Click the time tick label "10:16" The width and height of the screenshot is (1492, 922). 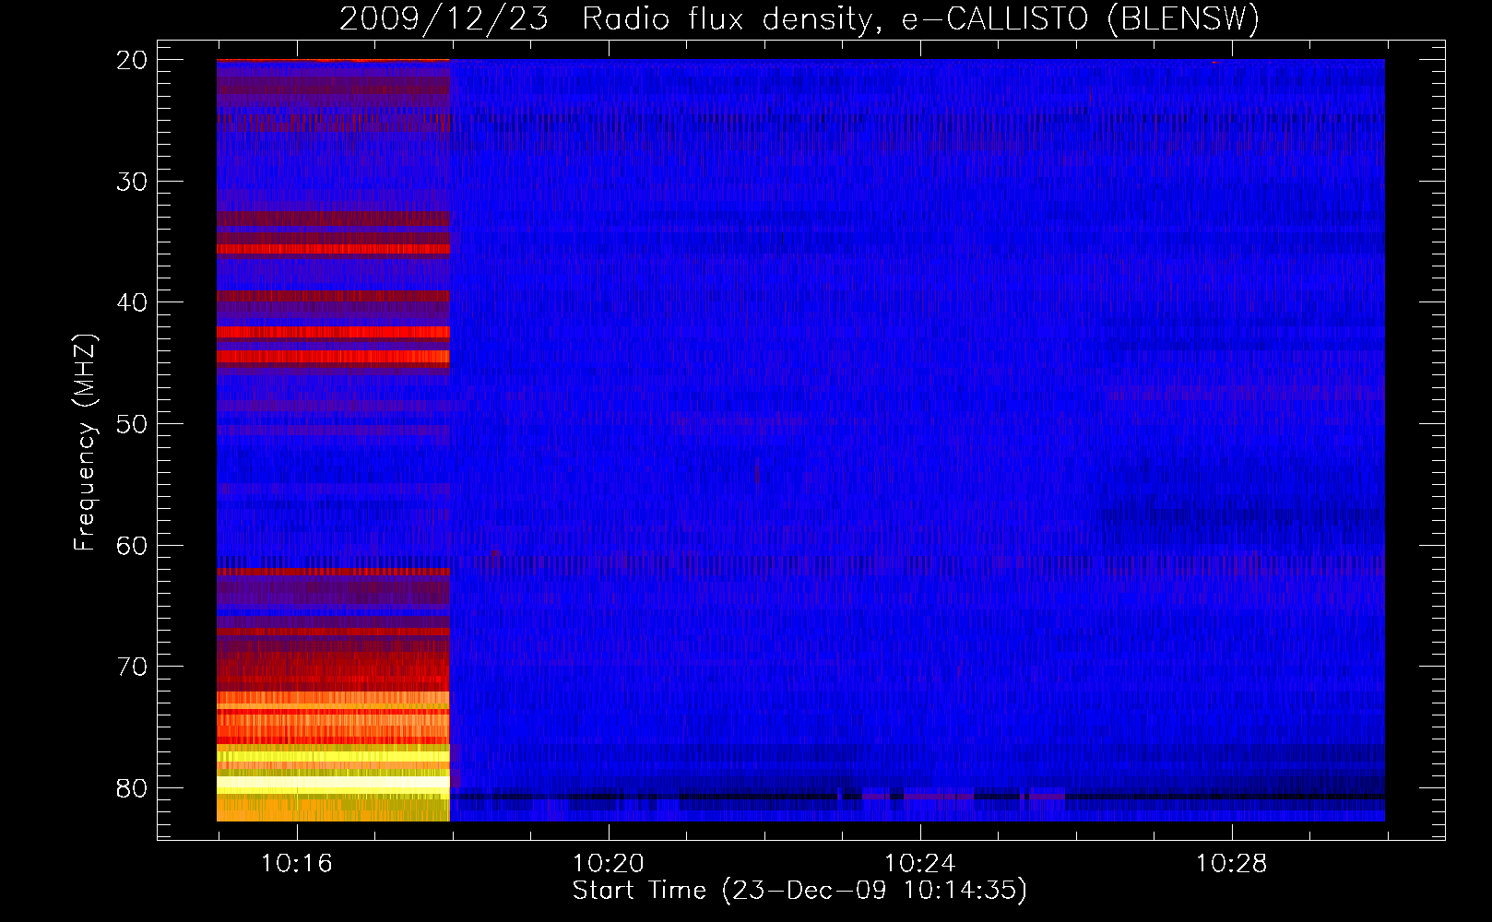coord(296,863)
